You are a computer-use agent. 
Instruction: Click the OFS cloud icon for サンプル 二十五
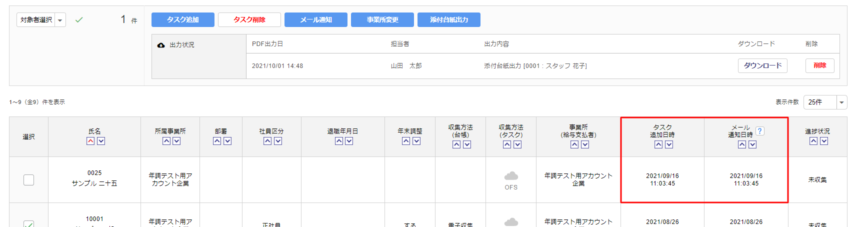(x=511, y=176)
